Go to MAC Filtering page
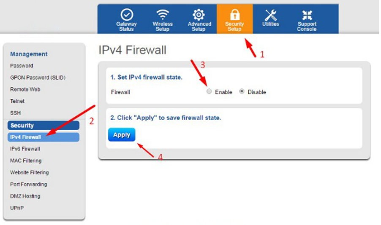 pos(26,161)
